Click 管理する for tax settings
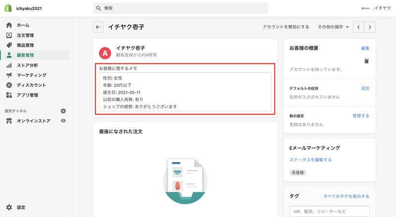The height and width of the screenshot is (217, 396). [x=361, y=115]
